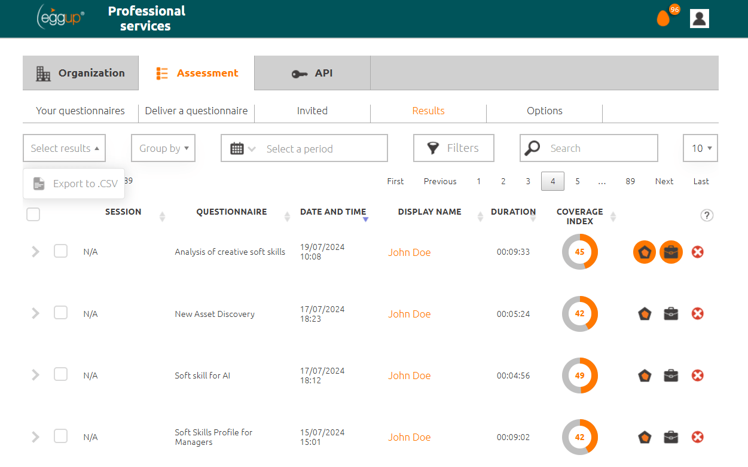Click the calendar icon in period selector

coord(237,148)
